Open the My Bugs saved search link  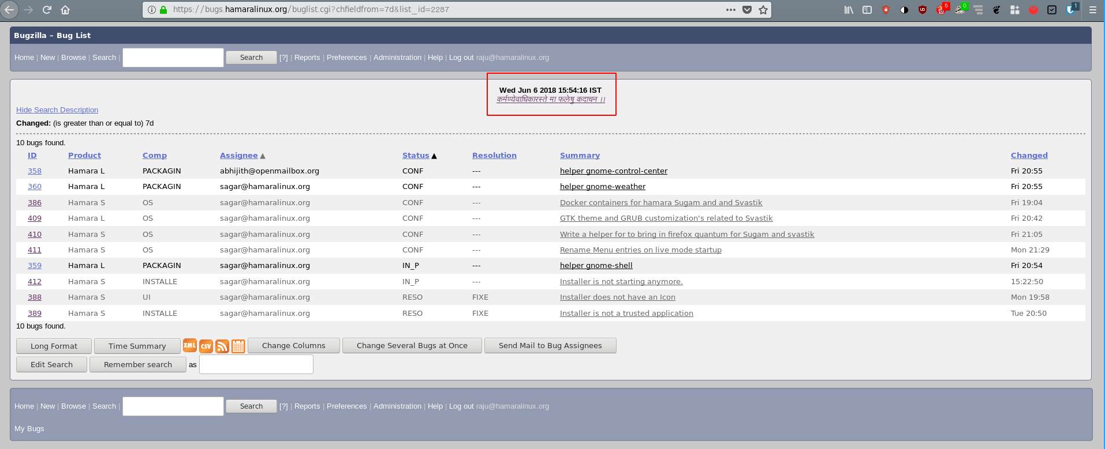[x=29, y=429]
